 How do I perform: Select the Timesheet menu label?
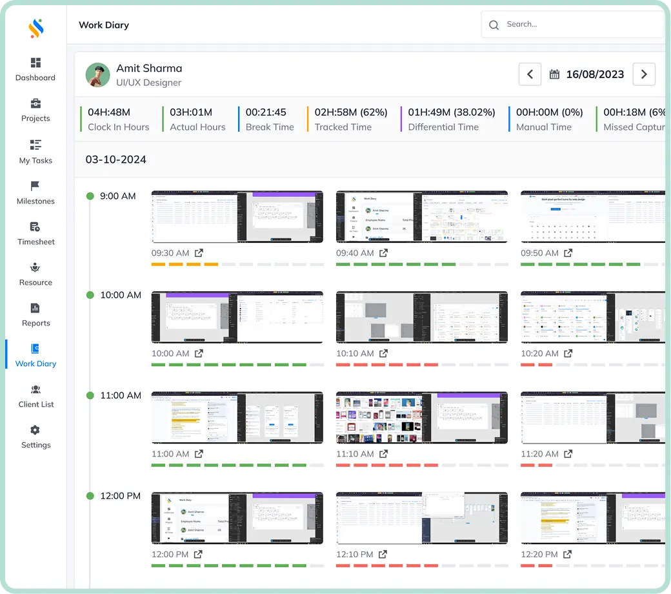(x=36, y=241)
